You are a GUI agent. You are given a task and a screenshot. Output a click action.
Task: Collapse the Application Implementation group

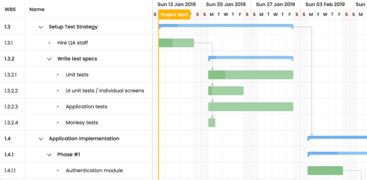(41, 139)
